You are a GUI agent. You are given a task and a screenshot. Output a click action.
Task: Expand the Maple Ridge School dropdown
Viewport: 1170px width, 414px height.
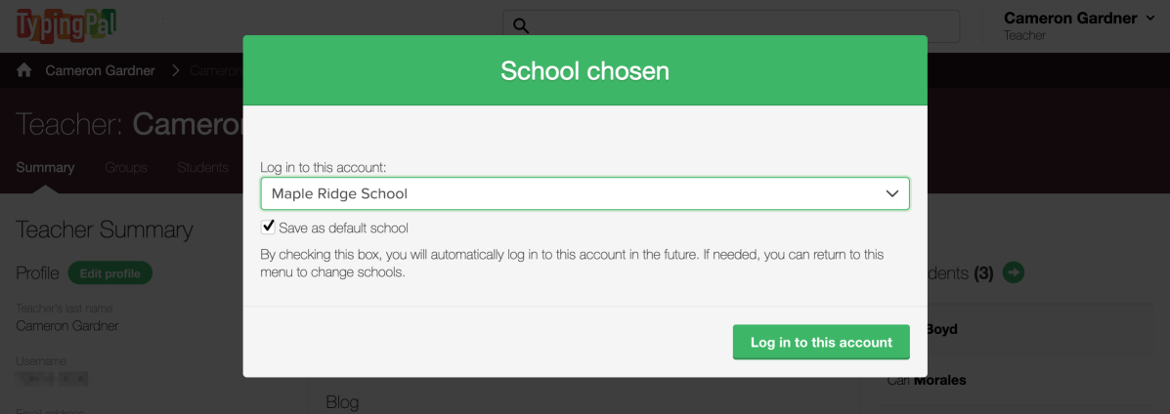(x=585, y=193)
